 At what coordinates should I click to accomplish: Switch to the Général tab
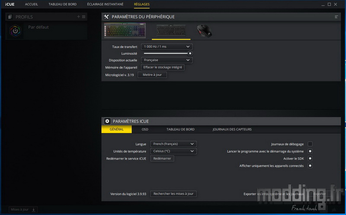pos(116,130)
